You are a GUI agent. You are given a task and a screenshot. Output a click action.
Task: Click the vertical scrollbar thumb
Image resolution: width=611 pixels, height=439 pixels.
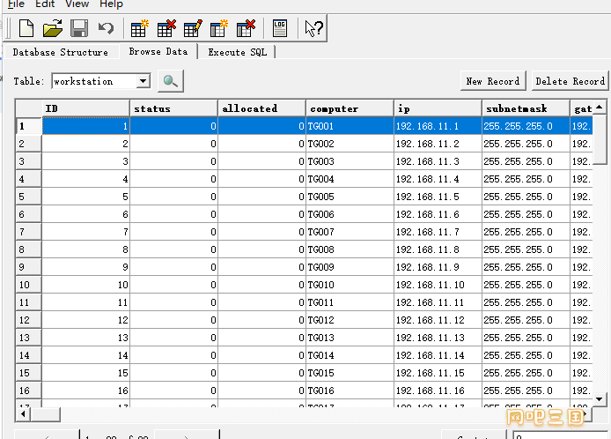600,139
